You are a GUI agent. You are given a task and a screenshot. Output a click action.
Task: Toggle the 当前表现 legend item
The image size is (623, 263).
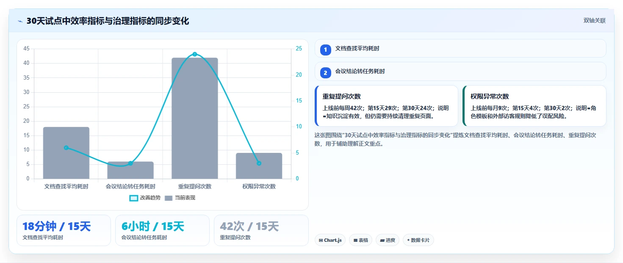180,198
